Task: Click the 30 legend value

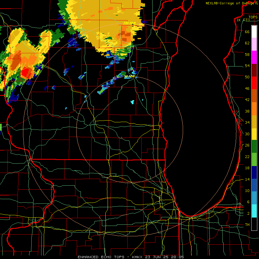Action: click(x=247, y=134)
